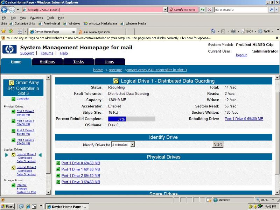Close the Device Home Page tab
The image size is (280, 210).
(x=73, y=32)
